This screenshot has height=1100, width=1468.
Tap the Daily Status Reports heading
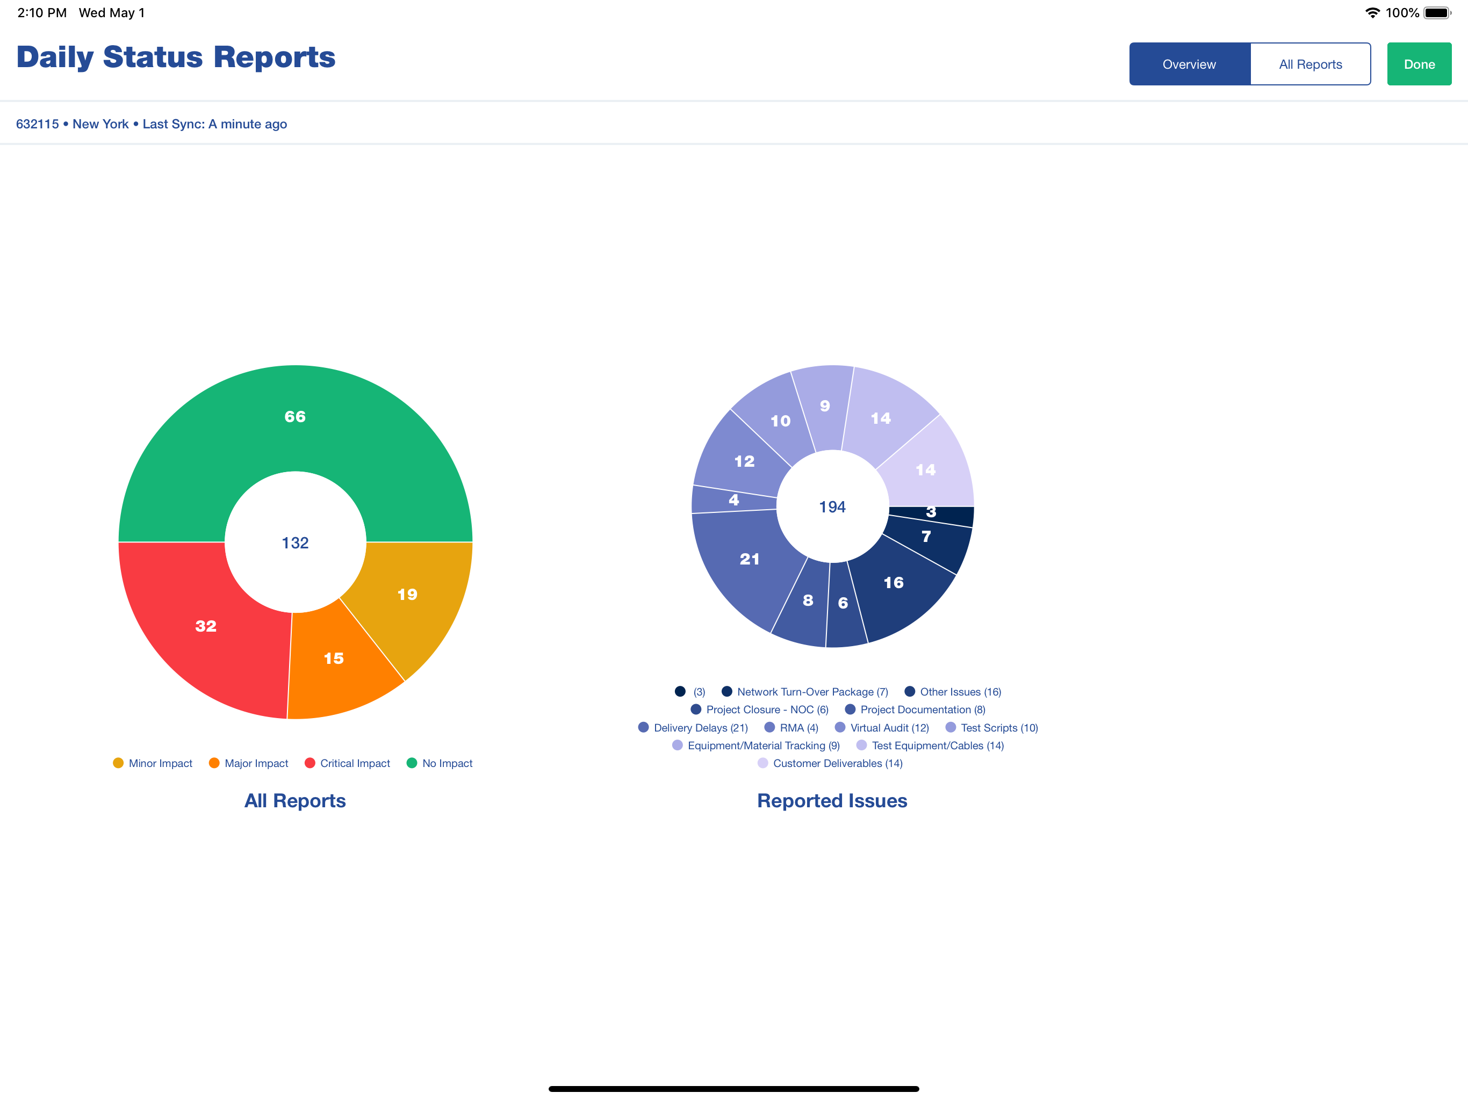point(176,57)
